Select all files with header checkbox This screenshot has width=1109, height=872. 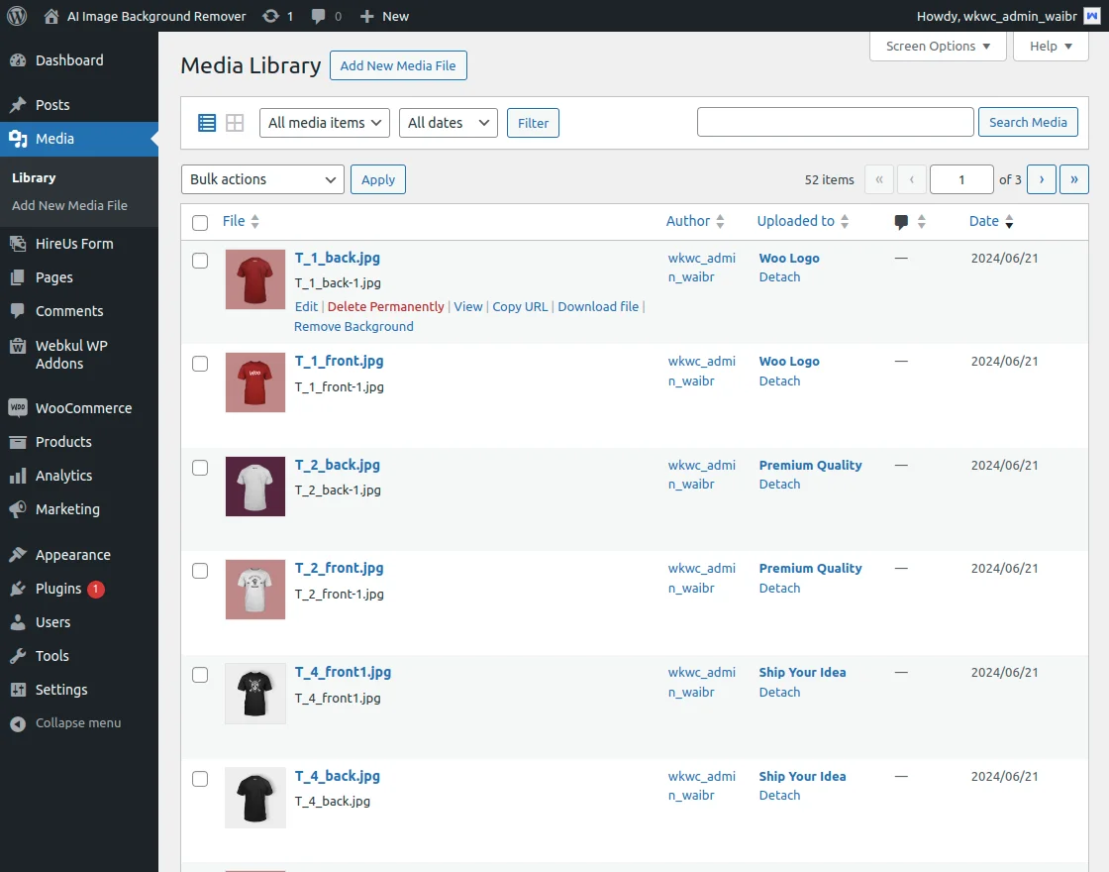[x=200, y=223]
